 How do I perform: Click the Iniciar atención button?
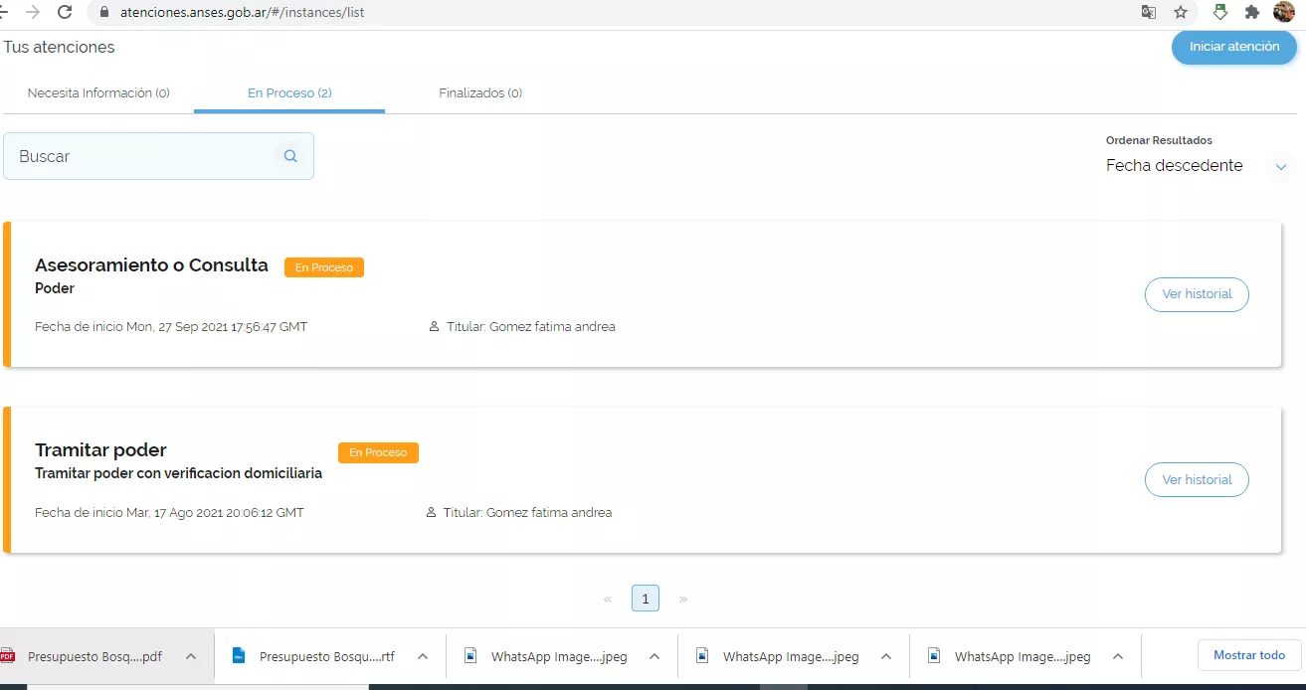click(x=1234, y=47)
